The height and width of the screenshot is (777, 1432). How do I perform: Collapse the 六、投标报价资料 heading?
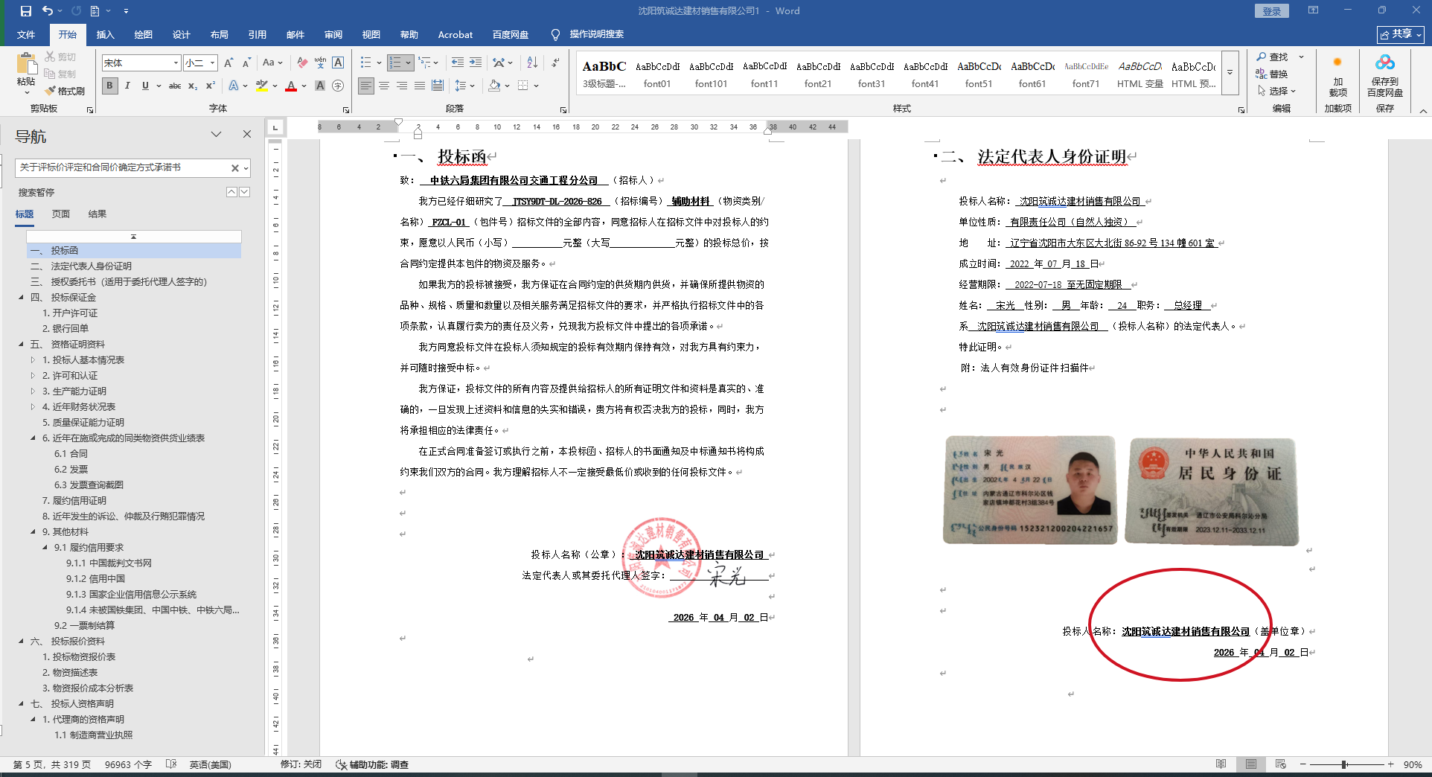[x=21, y=642]
